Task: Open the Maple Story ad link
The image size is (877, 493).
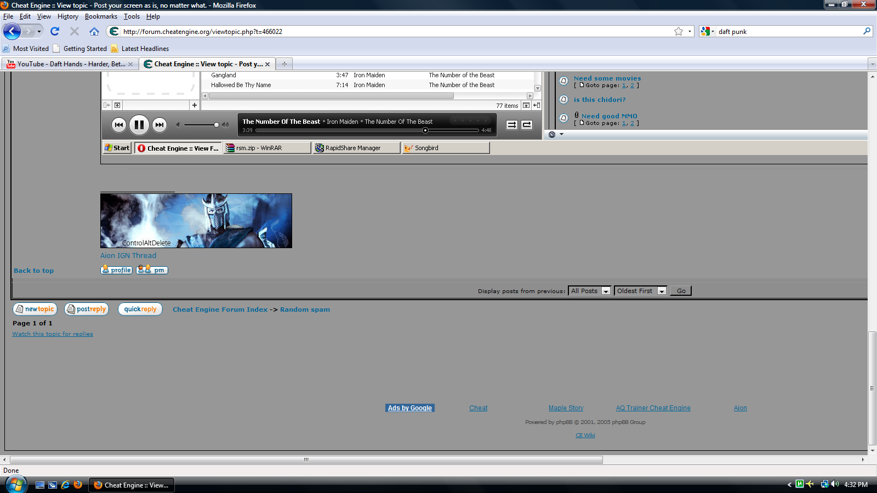Action: 566,408
